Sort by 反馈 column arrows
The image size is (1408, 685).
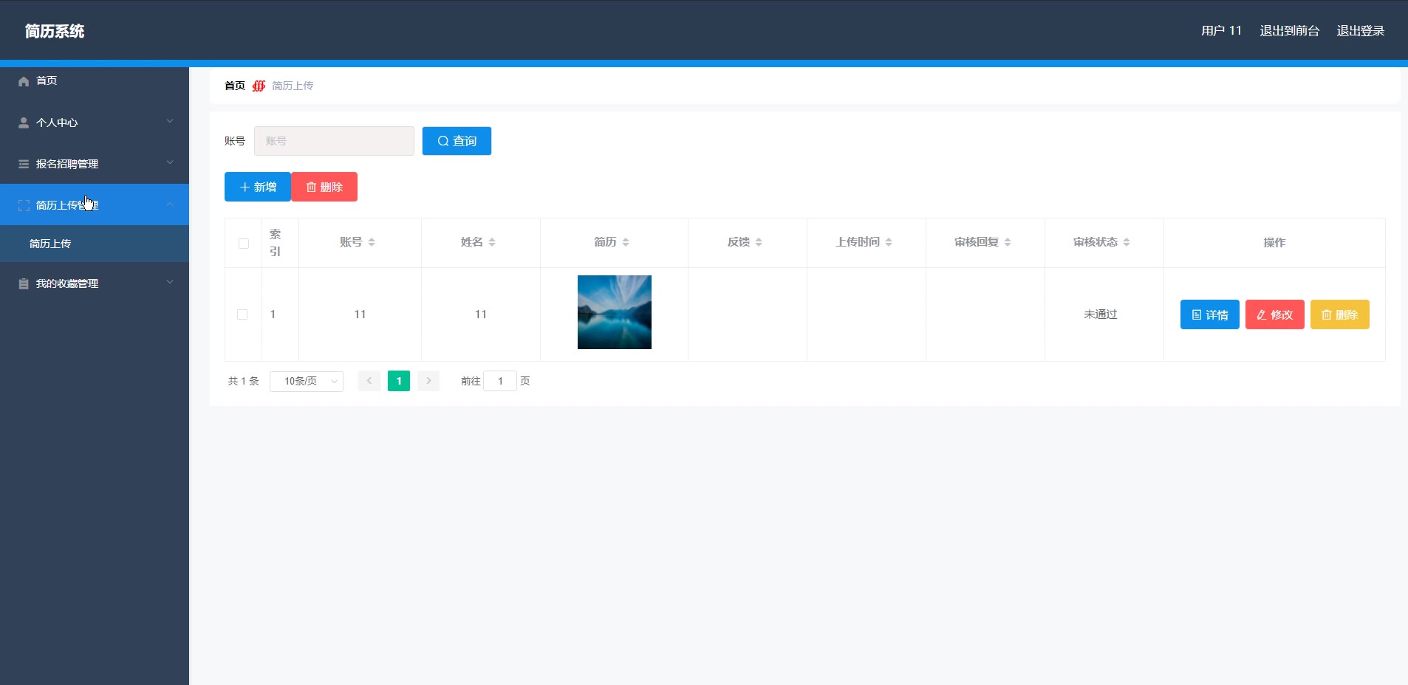coord(759,242)
